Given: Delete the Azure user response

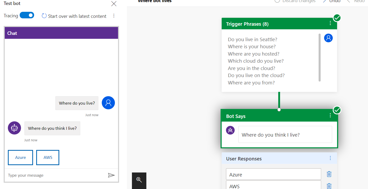Looking at the screenshot, I should [329, 174].
